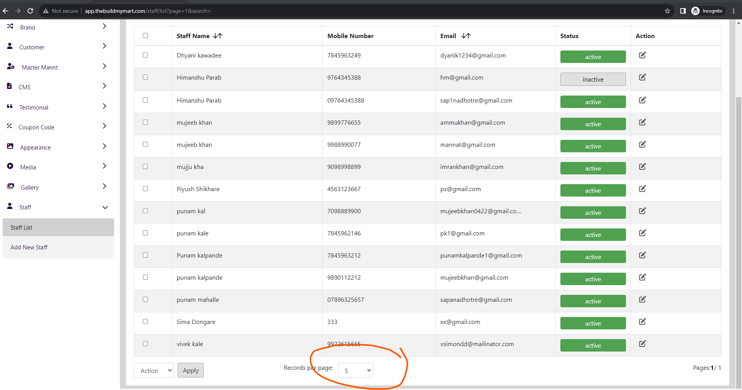Check the Dhyani kawadee row checkbox

pos(146,55)
